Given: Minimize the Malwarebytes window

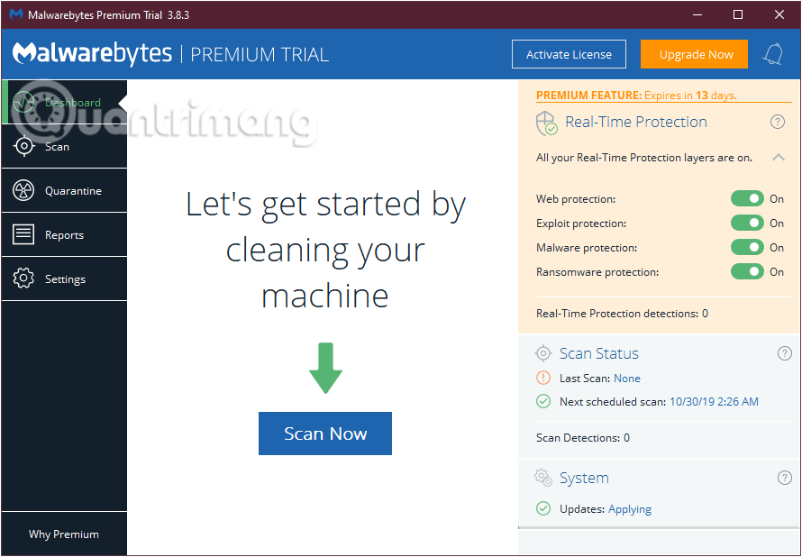Looking at the screenshot, I should tap(697, 14).
